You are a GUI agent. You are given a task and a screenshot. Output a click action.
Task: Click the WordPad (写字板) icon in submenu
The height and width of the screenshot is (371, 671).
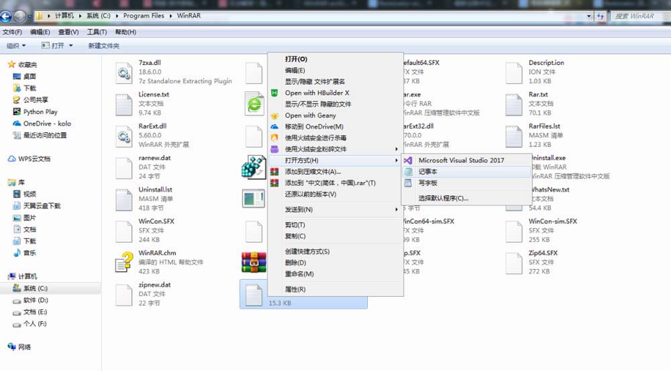click(x=408, y=182)
